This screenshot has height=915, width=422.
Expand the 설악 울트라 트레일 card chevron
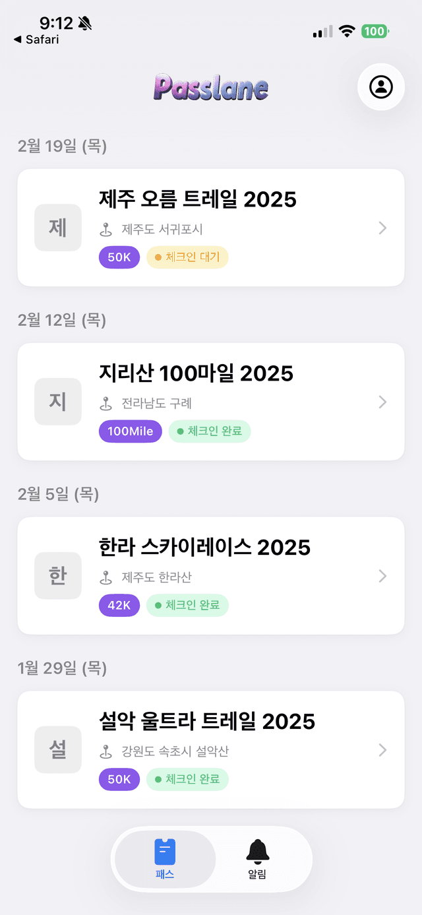tap(383, 750)
